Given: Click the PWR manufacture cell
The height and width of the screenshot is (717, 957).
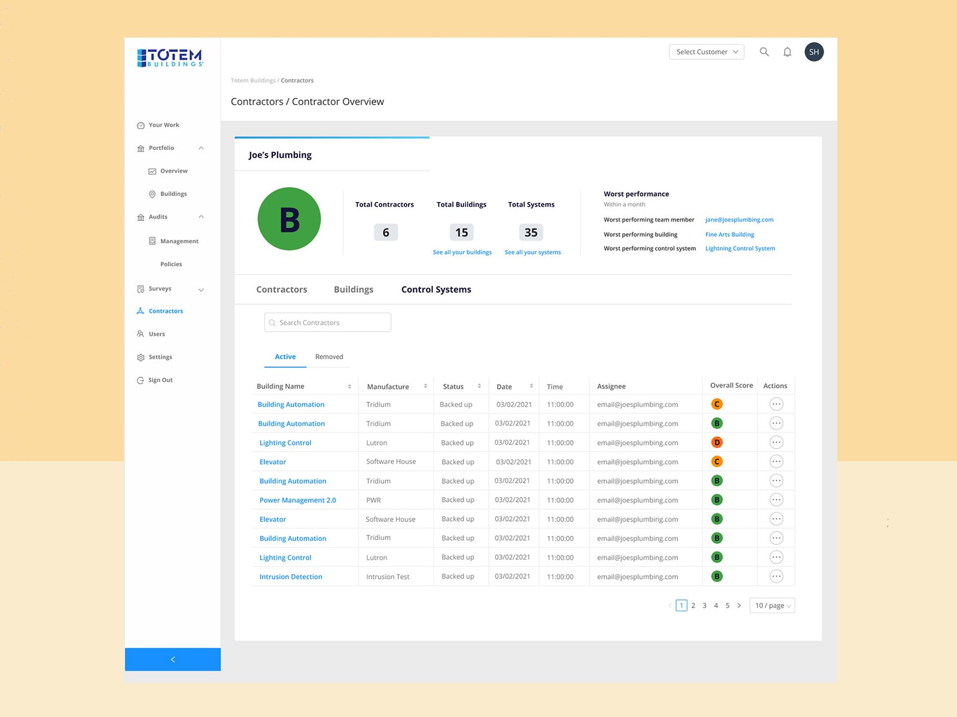Looking at the screenshot, I should 373,500.
